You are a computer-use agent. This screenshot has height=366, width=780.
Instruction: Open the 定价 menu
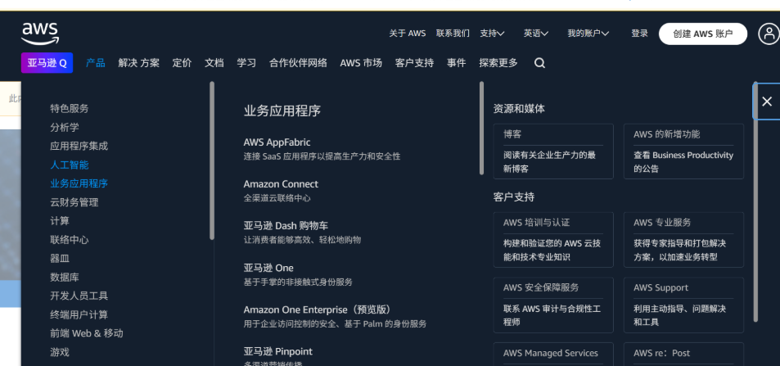[182, 63]
